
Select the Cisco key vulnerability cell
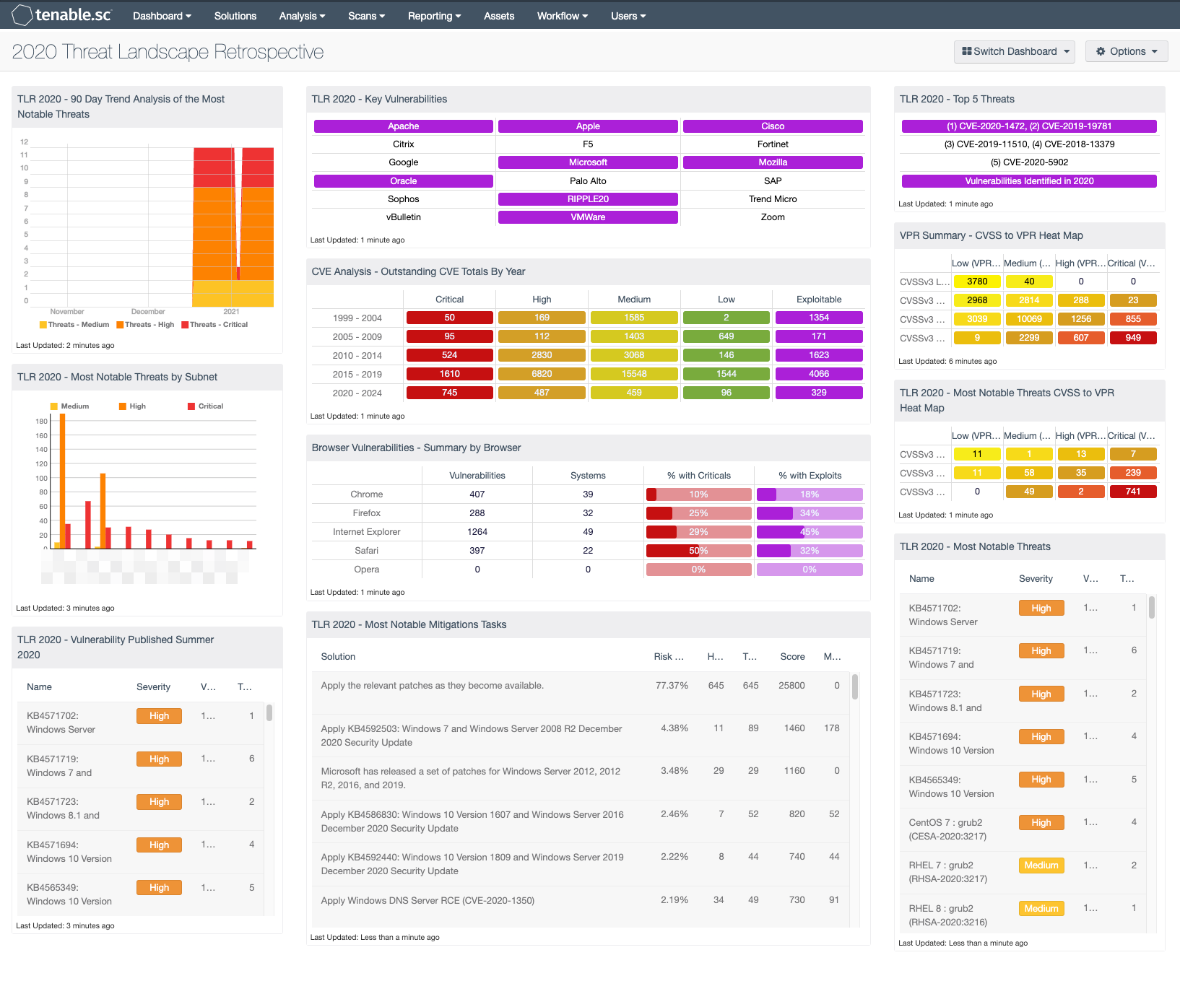click(x=773, y=126)
